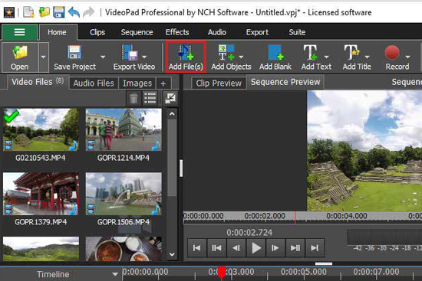Click the Add Text button
422x281 pixels.
[x=316, y=57]
